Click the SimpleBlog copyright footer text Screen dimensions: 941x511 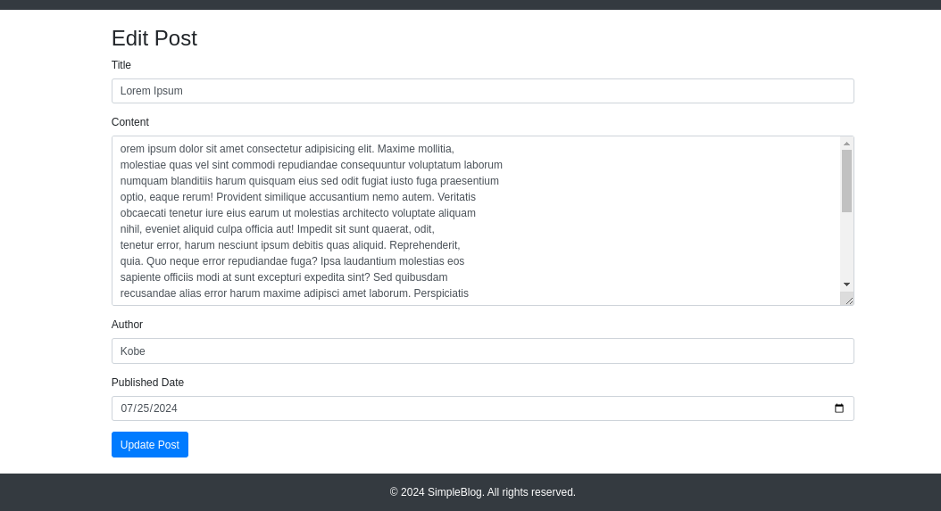click(482, 492)
